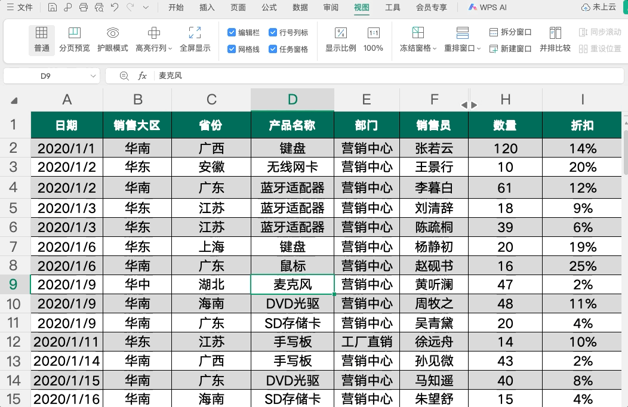The width and height of the screenshot is (628, 407).
Task: Click 拆分窗口 split window button
Action: [510, 32]
